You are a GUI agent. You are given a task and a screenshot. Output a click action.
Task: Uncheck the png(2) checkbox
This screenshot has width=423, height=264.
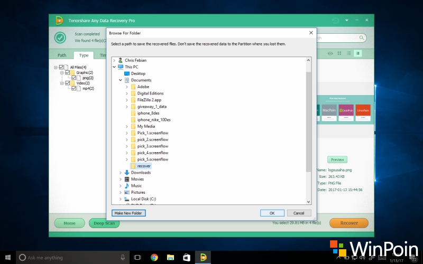tap(73, 78)
